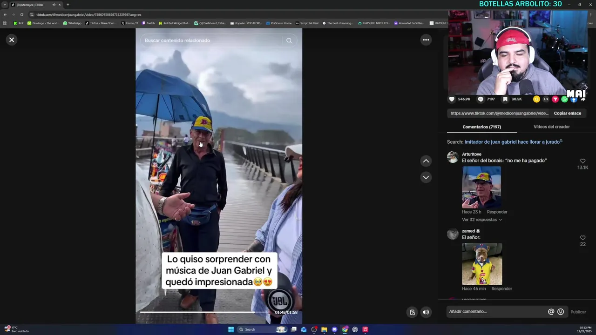
Task: Close the TikTok browser tab
Action: [x=60, y=5]
